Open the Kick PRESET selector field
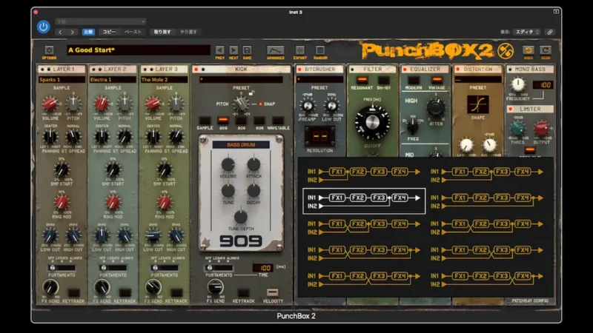Viewport: 593px width, 333px height. (241, 80)
